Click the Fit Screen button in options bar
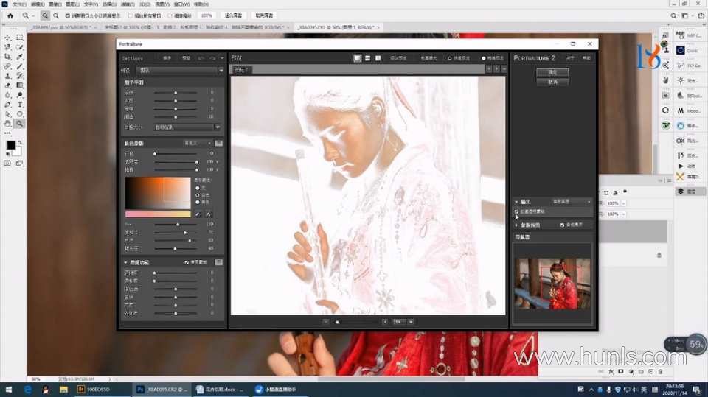The image size is (708, 397). [x=234, y=15]
